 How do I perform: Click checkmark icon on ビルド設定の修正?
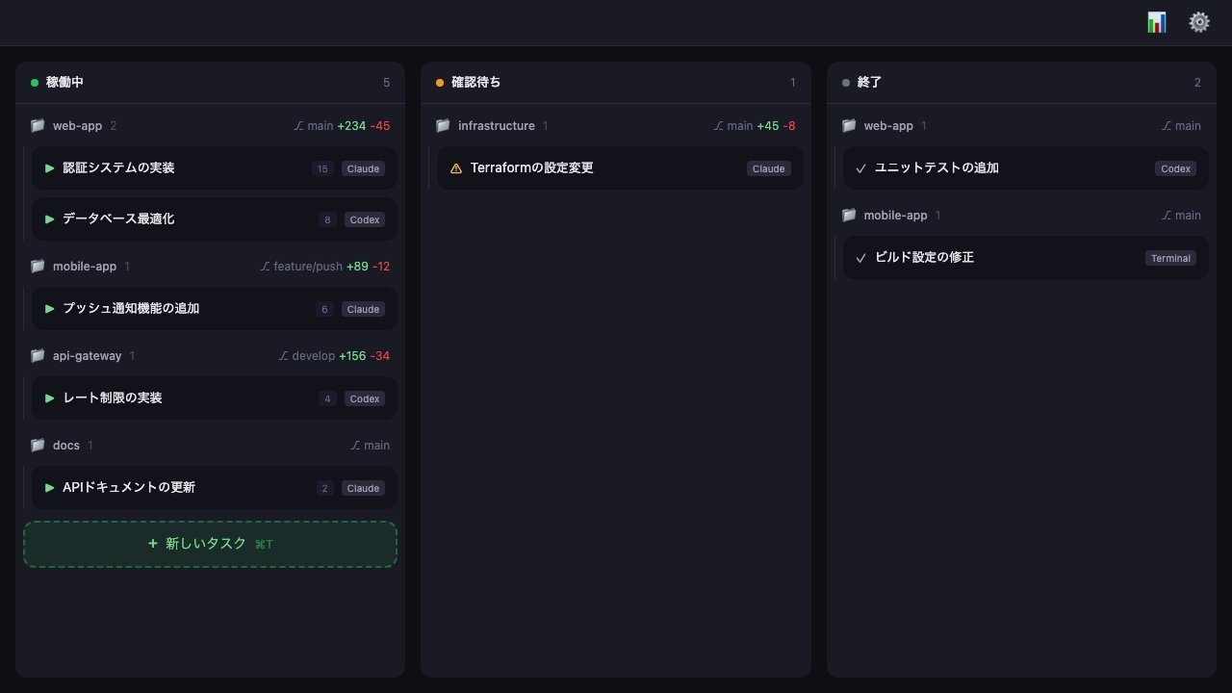tap(860, 258)
